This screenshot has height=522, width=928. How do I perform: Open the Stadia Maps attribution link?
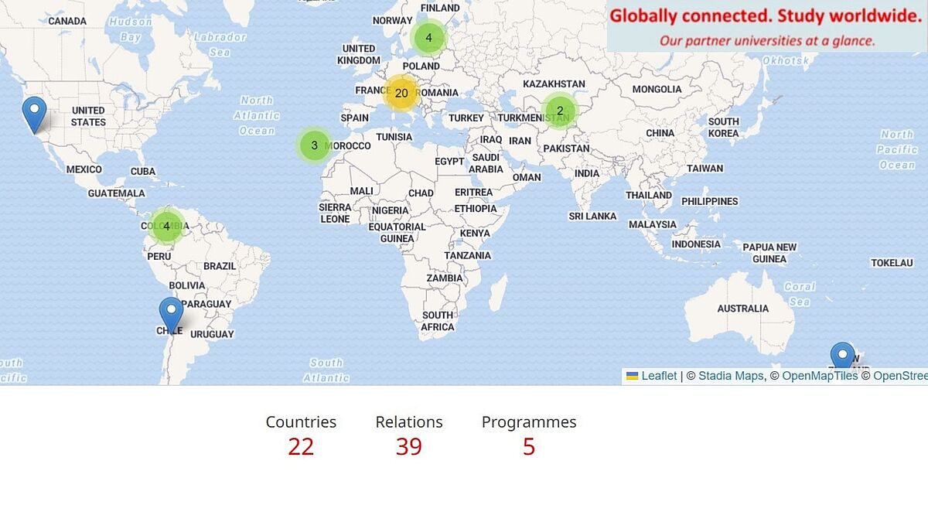coord(731,376)
